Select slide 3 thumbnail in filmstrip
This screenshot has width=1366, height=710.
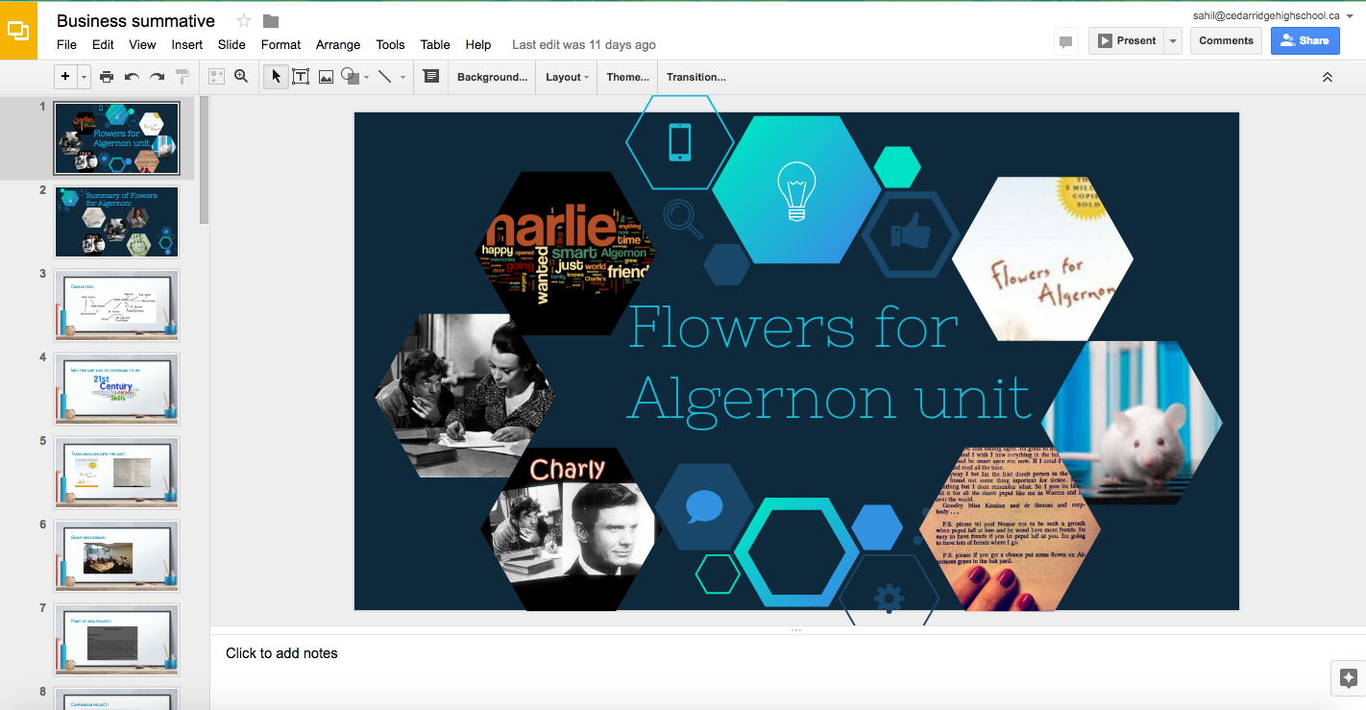click(x=116, y=306)
